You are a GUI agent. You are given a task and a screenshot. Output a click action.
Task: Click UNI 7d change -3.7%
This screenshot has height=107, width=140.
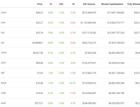73,33
